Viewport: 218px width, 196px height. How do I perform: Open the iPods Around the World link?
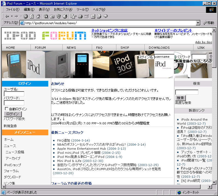[192, 121]
